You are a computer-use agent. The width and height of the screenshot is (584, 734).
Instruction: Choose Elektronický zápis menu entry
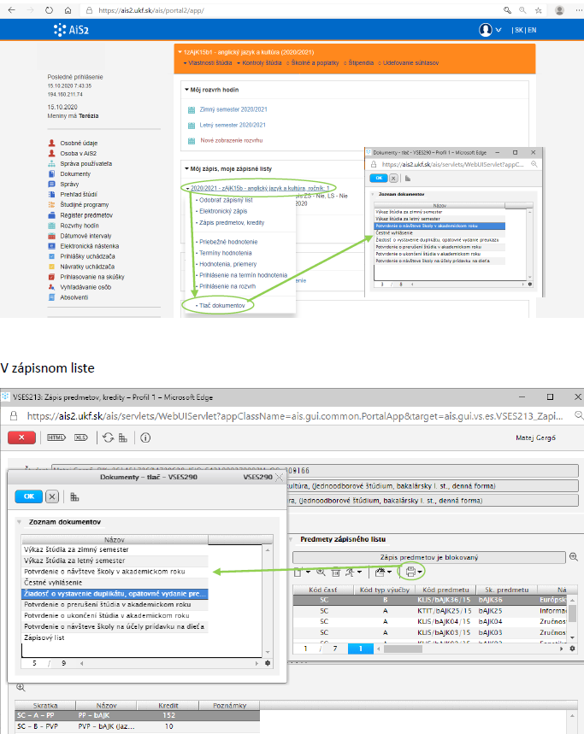(x=222, y=210)
